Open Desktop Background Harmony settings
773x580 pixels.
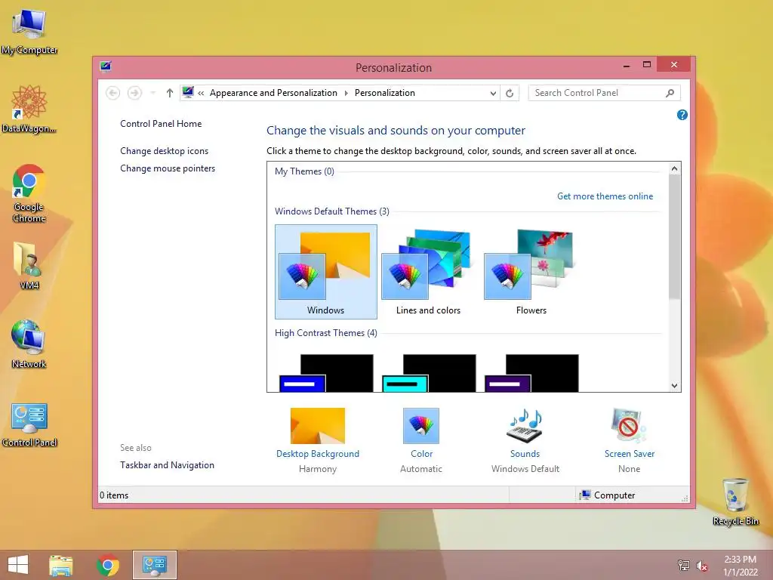tap(318, 440)
